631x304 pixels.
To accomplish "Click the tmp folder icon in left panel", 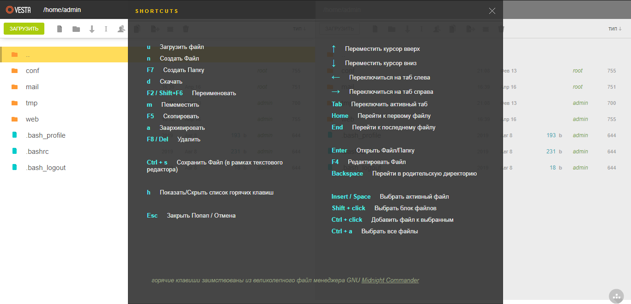I will [x=15, y=103].
